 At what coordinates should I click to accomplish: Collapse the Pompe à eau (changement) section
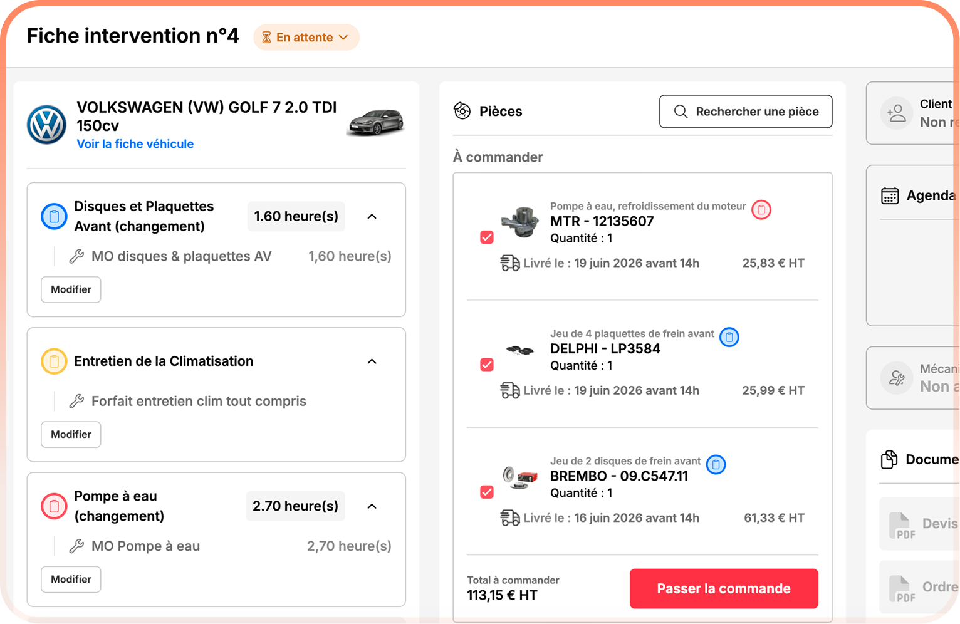tap(372, 506)
